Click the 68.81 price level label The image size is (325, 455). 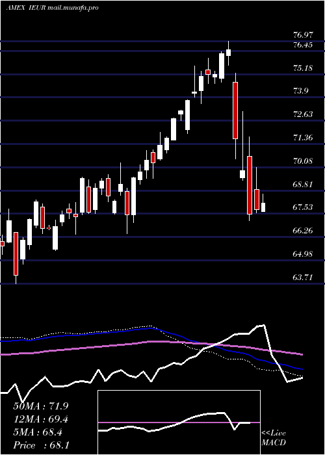[x=303, y=184]
